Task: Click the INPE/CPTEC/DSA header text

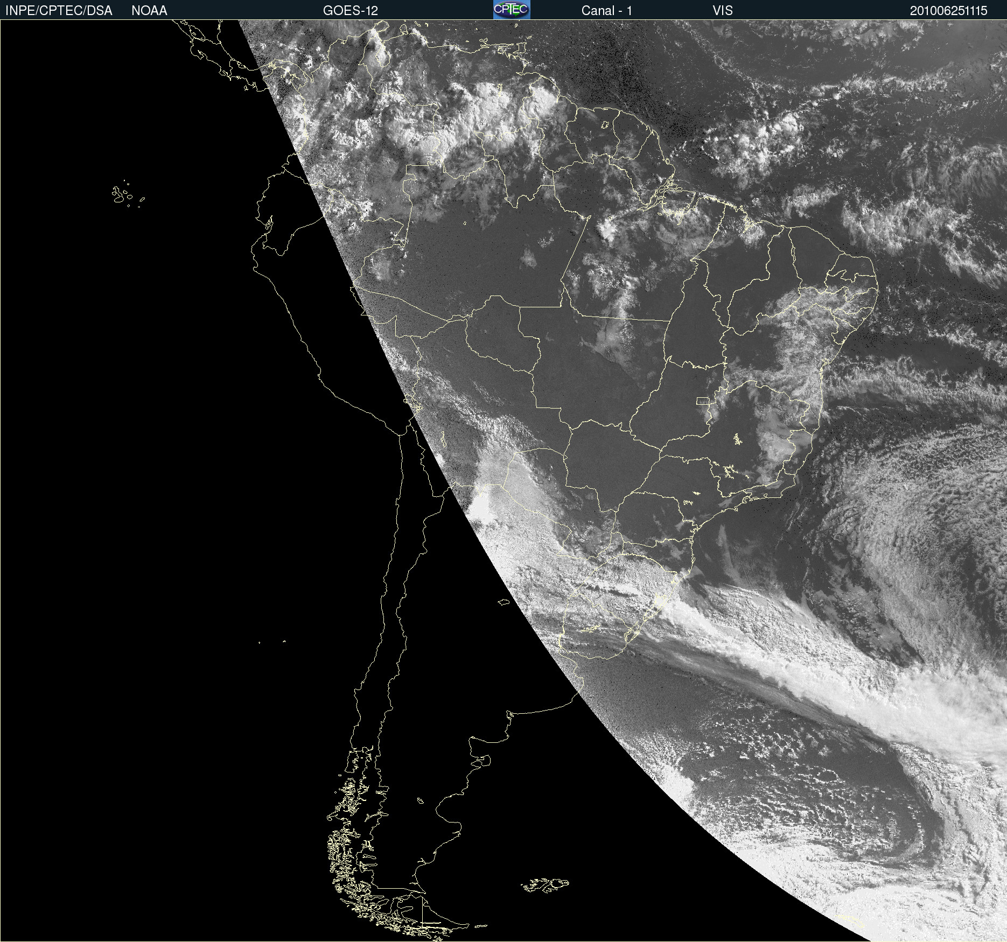Action: [59, 11]
